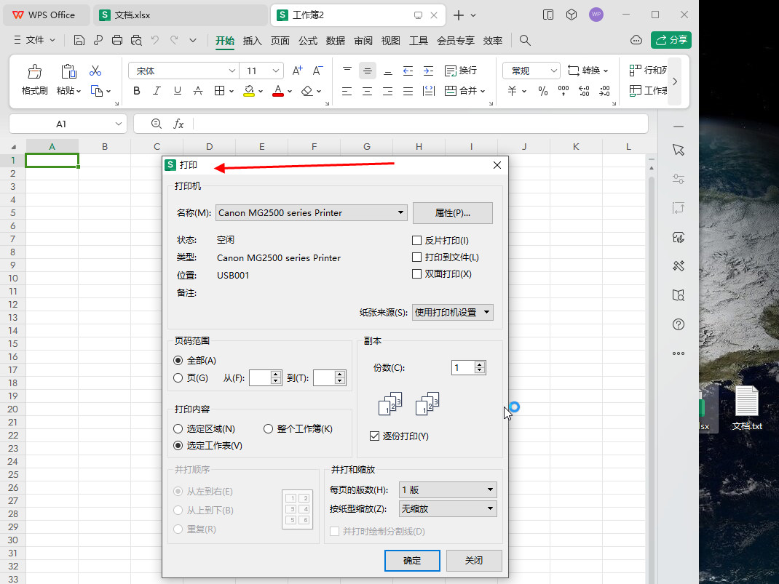Open 文档.txt file on desktop
Screen dimensions: 779x584
click(747, 408)
